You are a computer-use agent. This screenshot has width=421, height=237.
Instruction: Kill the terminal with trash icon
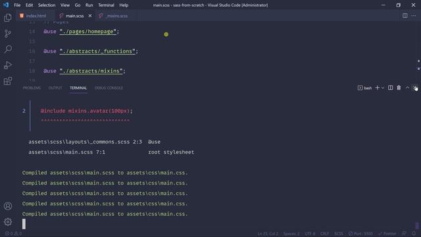click(399, 88)
